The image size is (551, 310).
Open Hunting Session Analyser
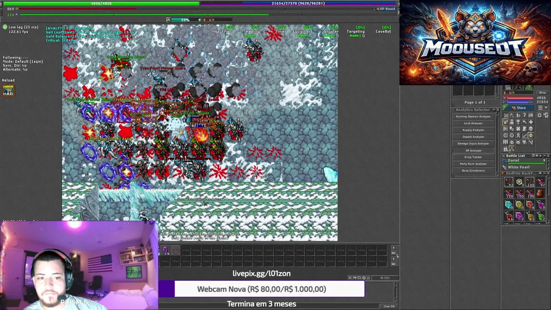point(473,116)
